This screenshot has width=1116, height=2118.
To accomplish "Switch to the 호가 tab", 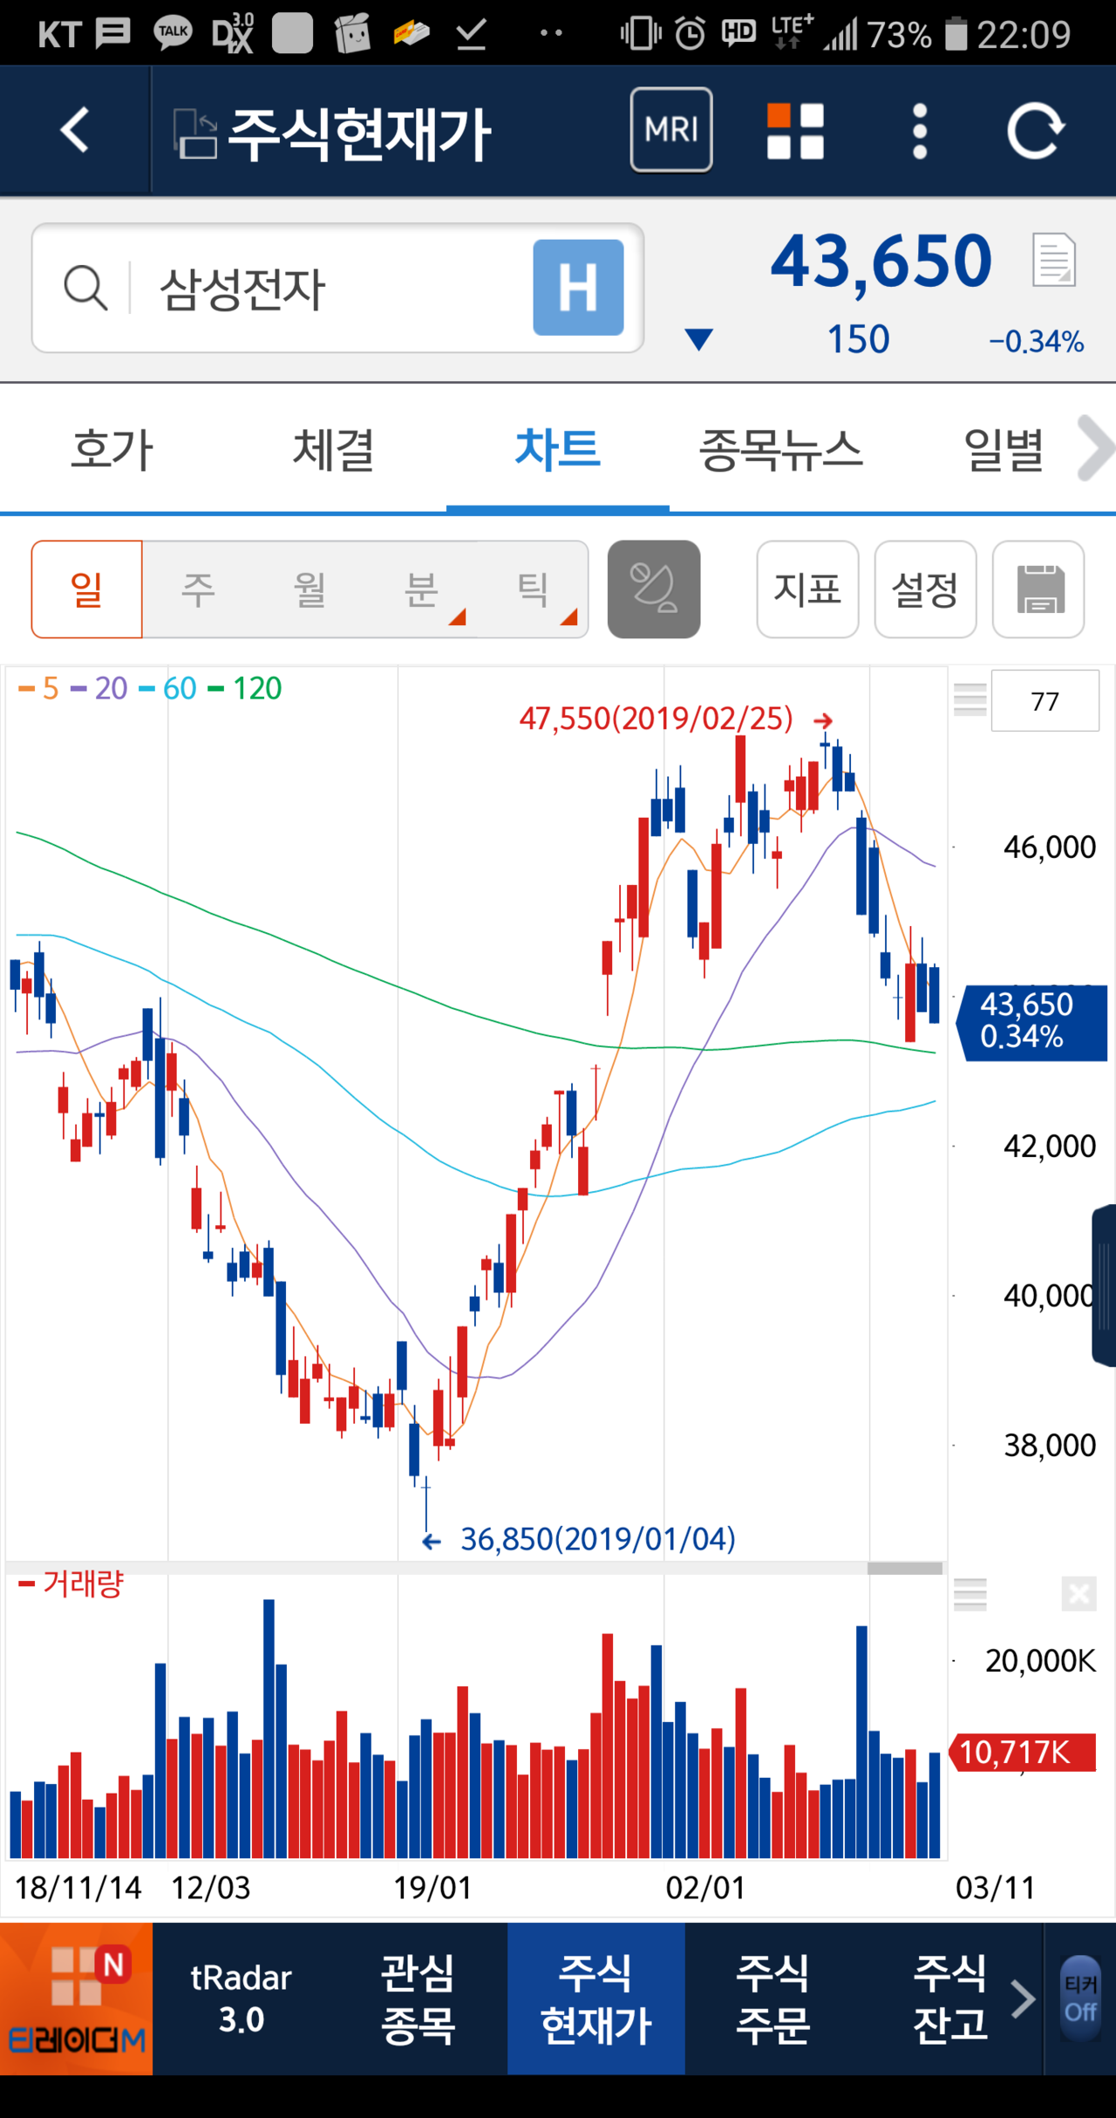I will coord(112,450).
